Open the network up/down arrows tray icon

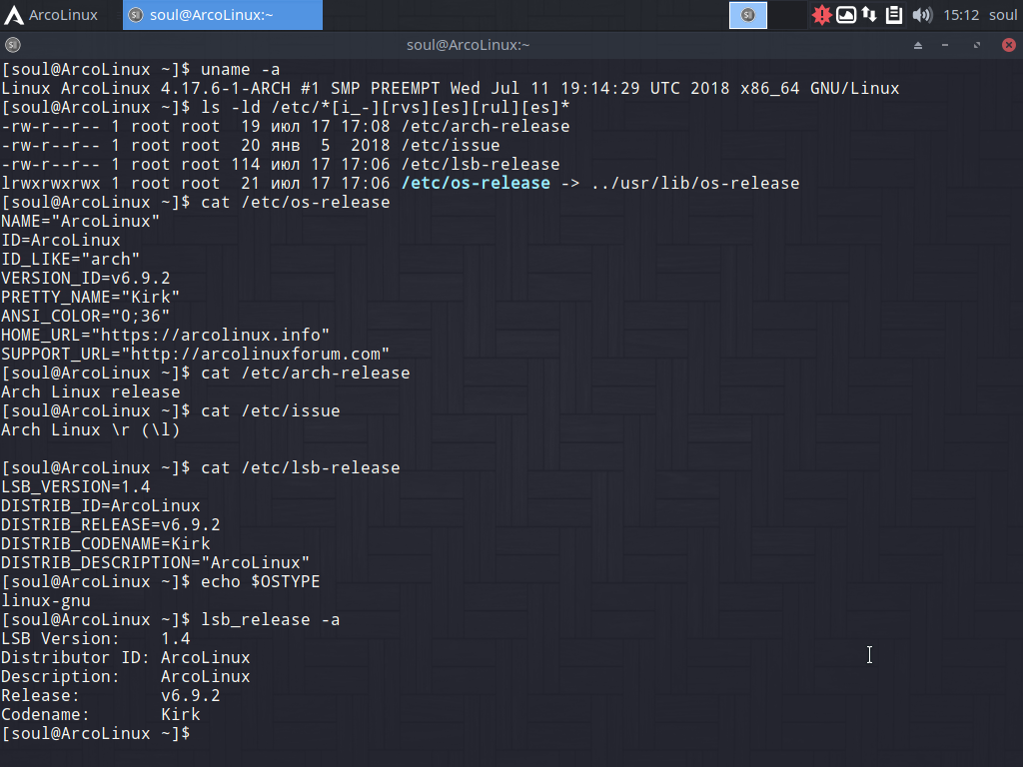[x=869, y=15]
